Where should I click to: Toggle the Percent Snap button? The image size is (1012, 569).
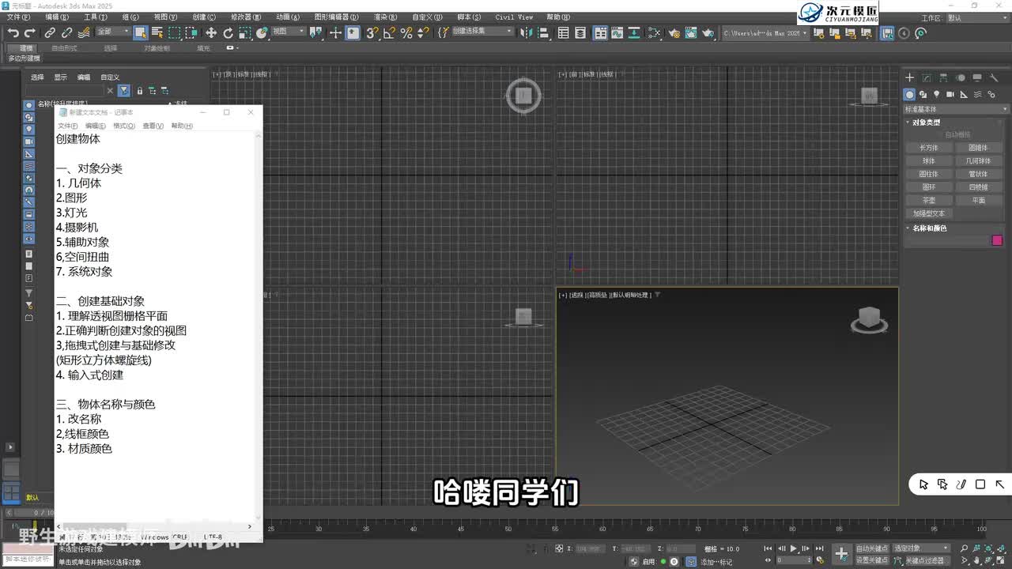pos(406,32)
